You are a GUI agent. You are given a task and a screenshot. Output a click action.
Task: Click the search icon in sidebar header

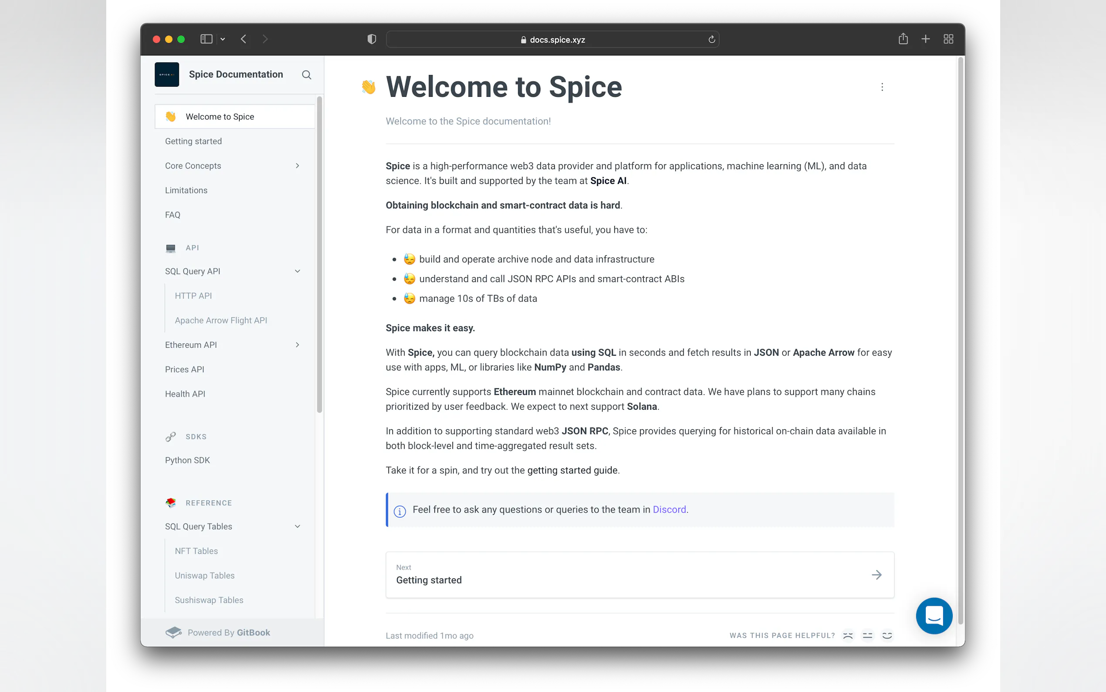coord(307,75)
